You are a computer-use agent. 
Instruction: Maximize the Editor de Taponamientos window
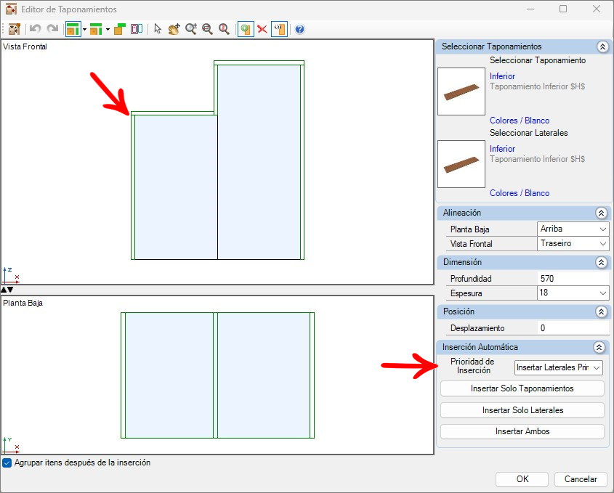pos(563,9)
